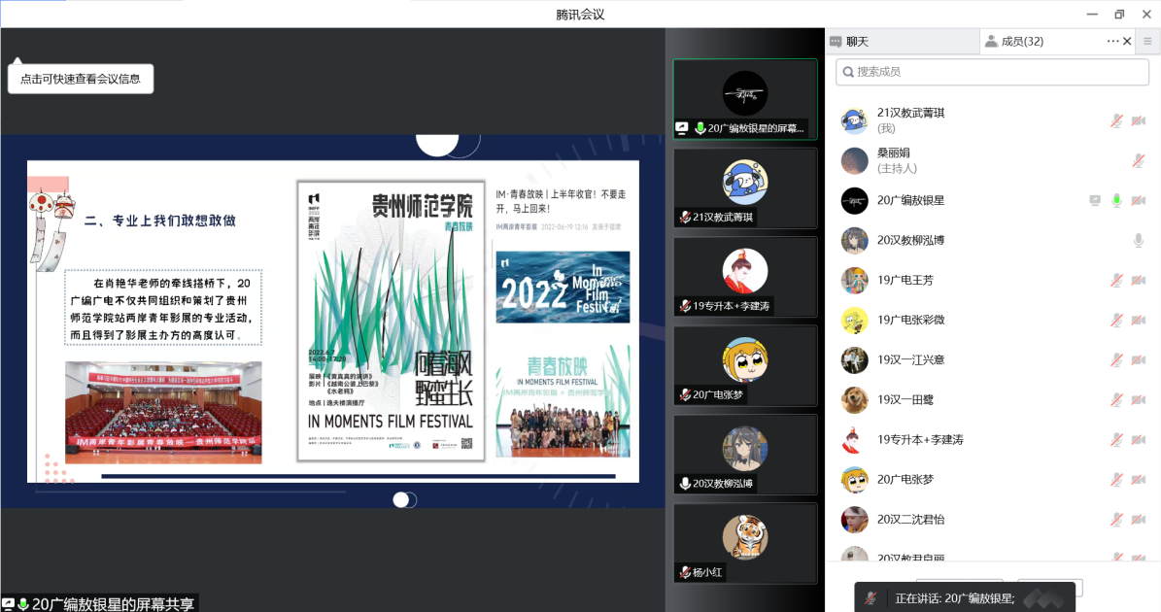This screenshot has height=612, width=1161.
Task: Click microphone icon next to 20汉教柳泓博
Action: point(1139,240)
